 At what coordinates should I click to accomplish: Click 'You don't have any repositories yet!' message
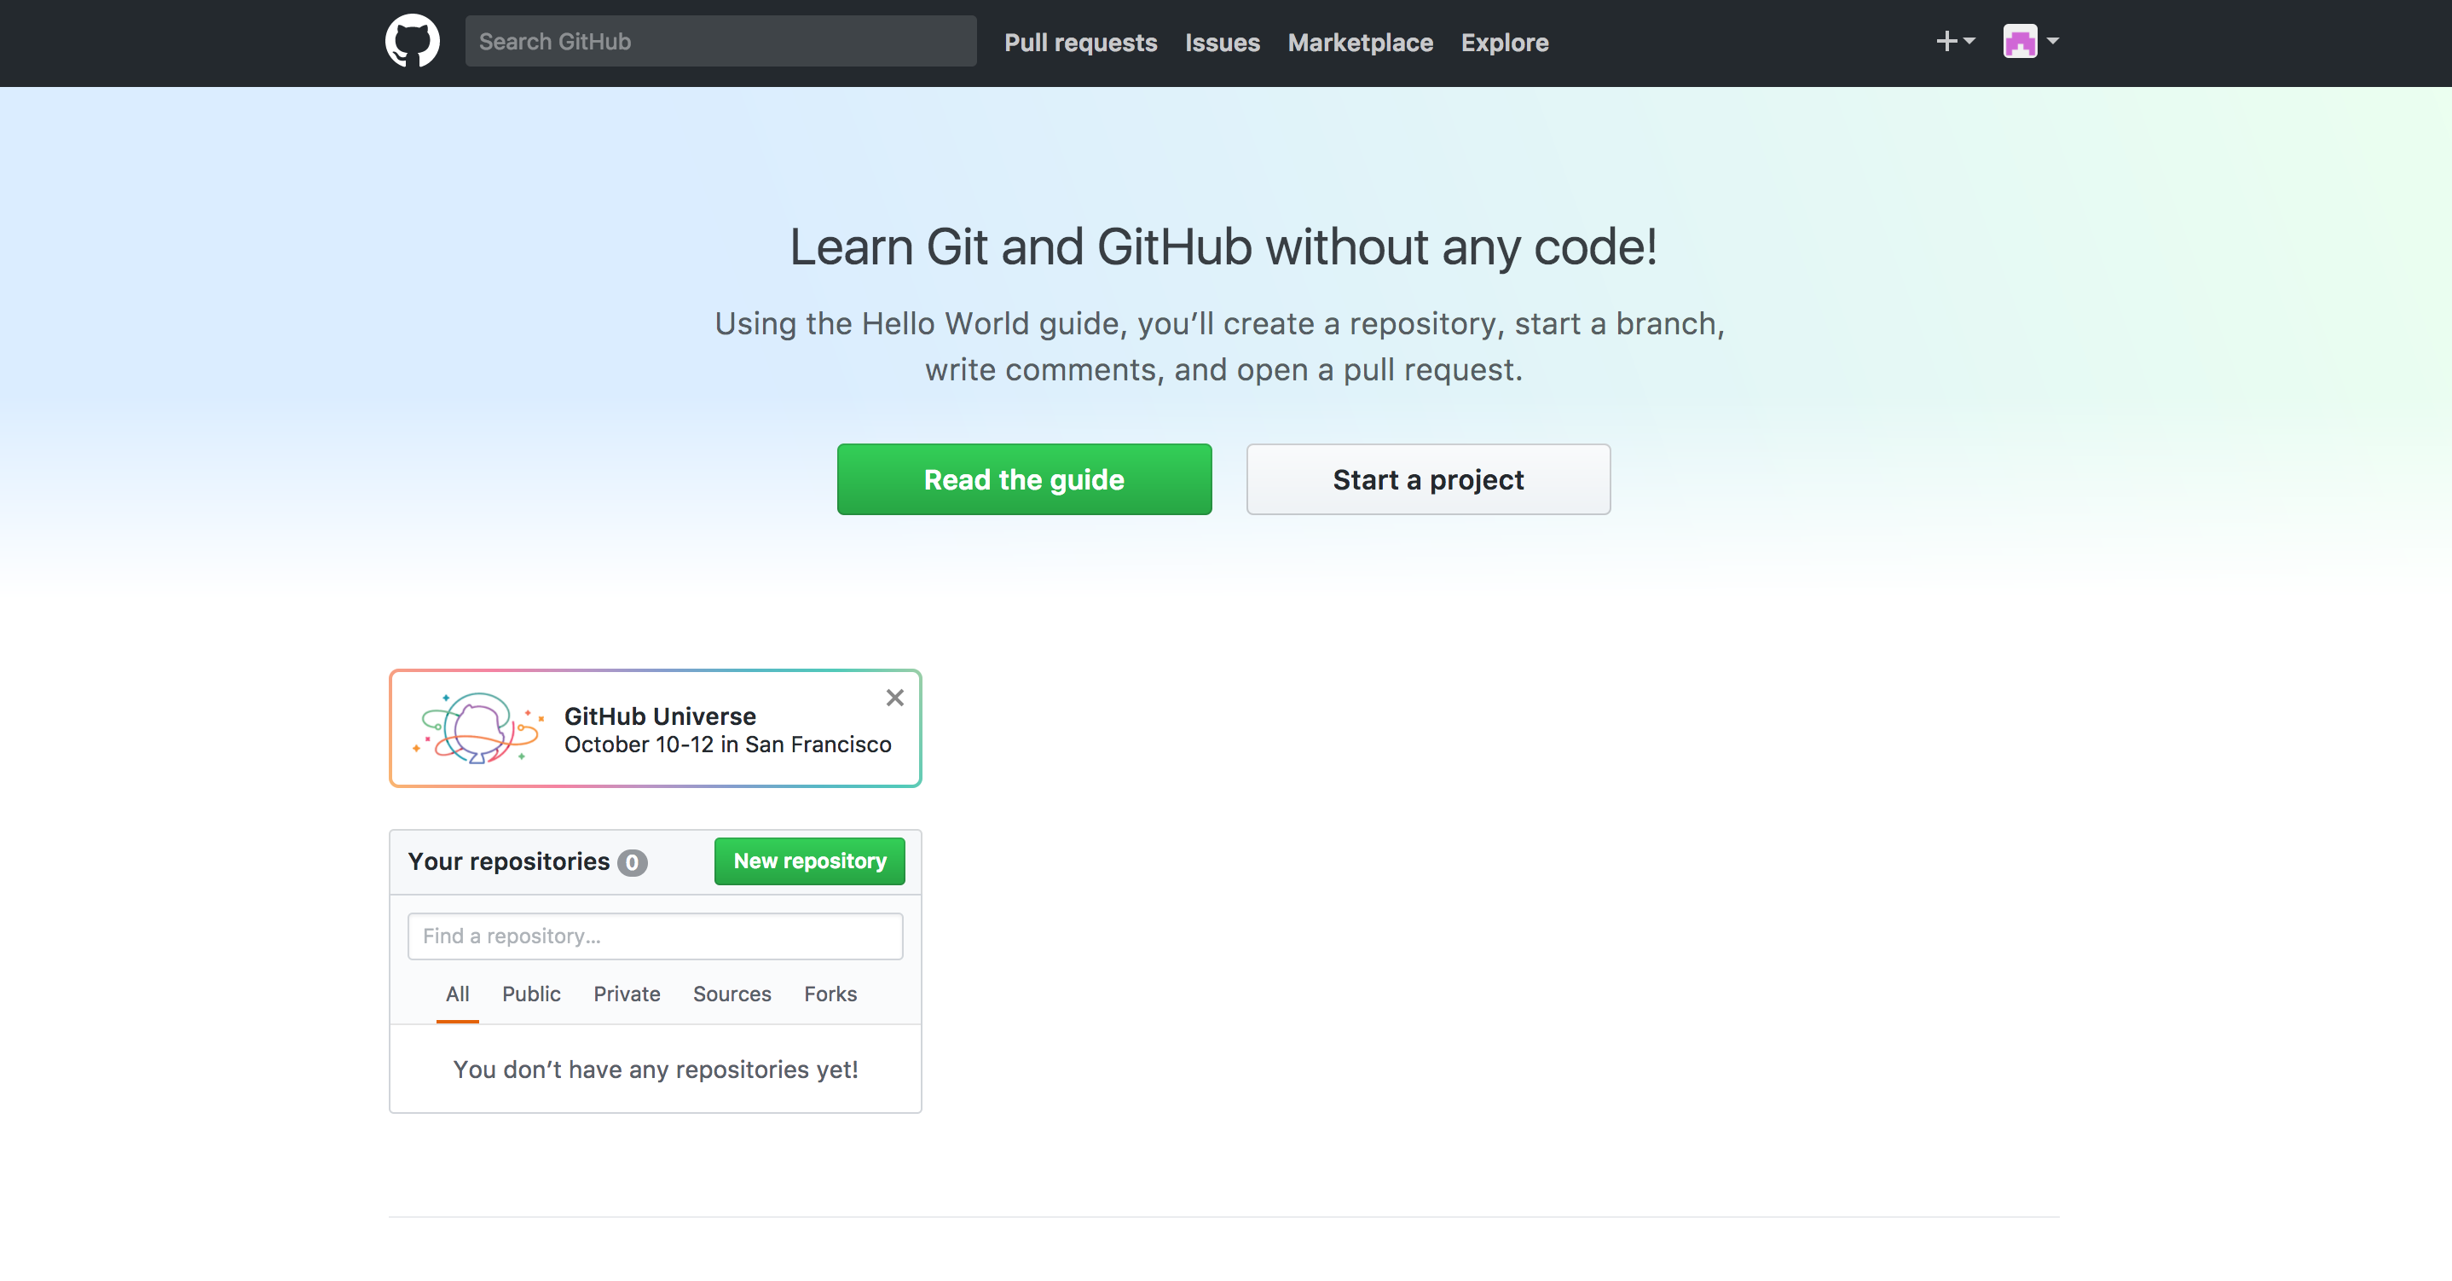pos(655,1069)
